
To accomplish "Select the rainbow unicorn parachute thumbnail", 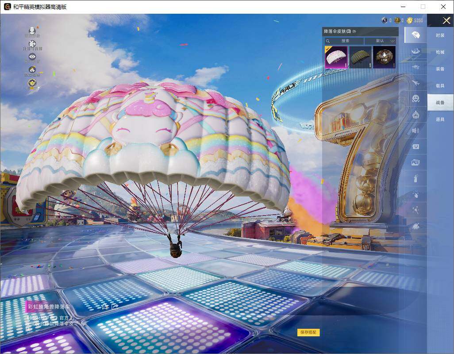I will [336, 58].
